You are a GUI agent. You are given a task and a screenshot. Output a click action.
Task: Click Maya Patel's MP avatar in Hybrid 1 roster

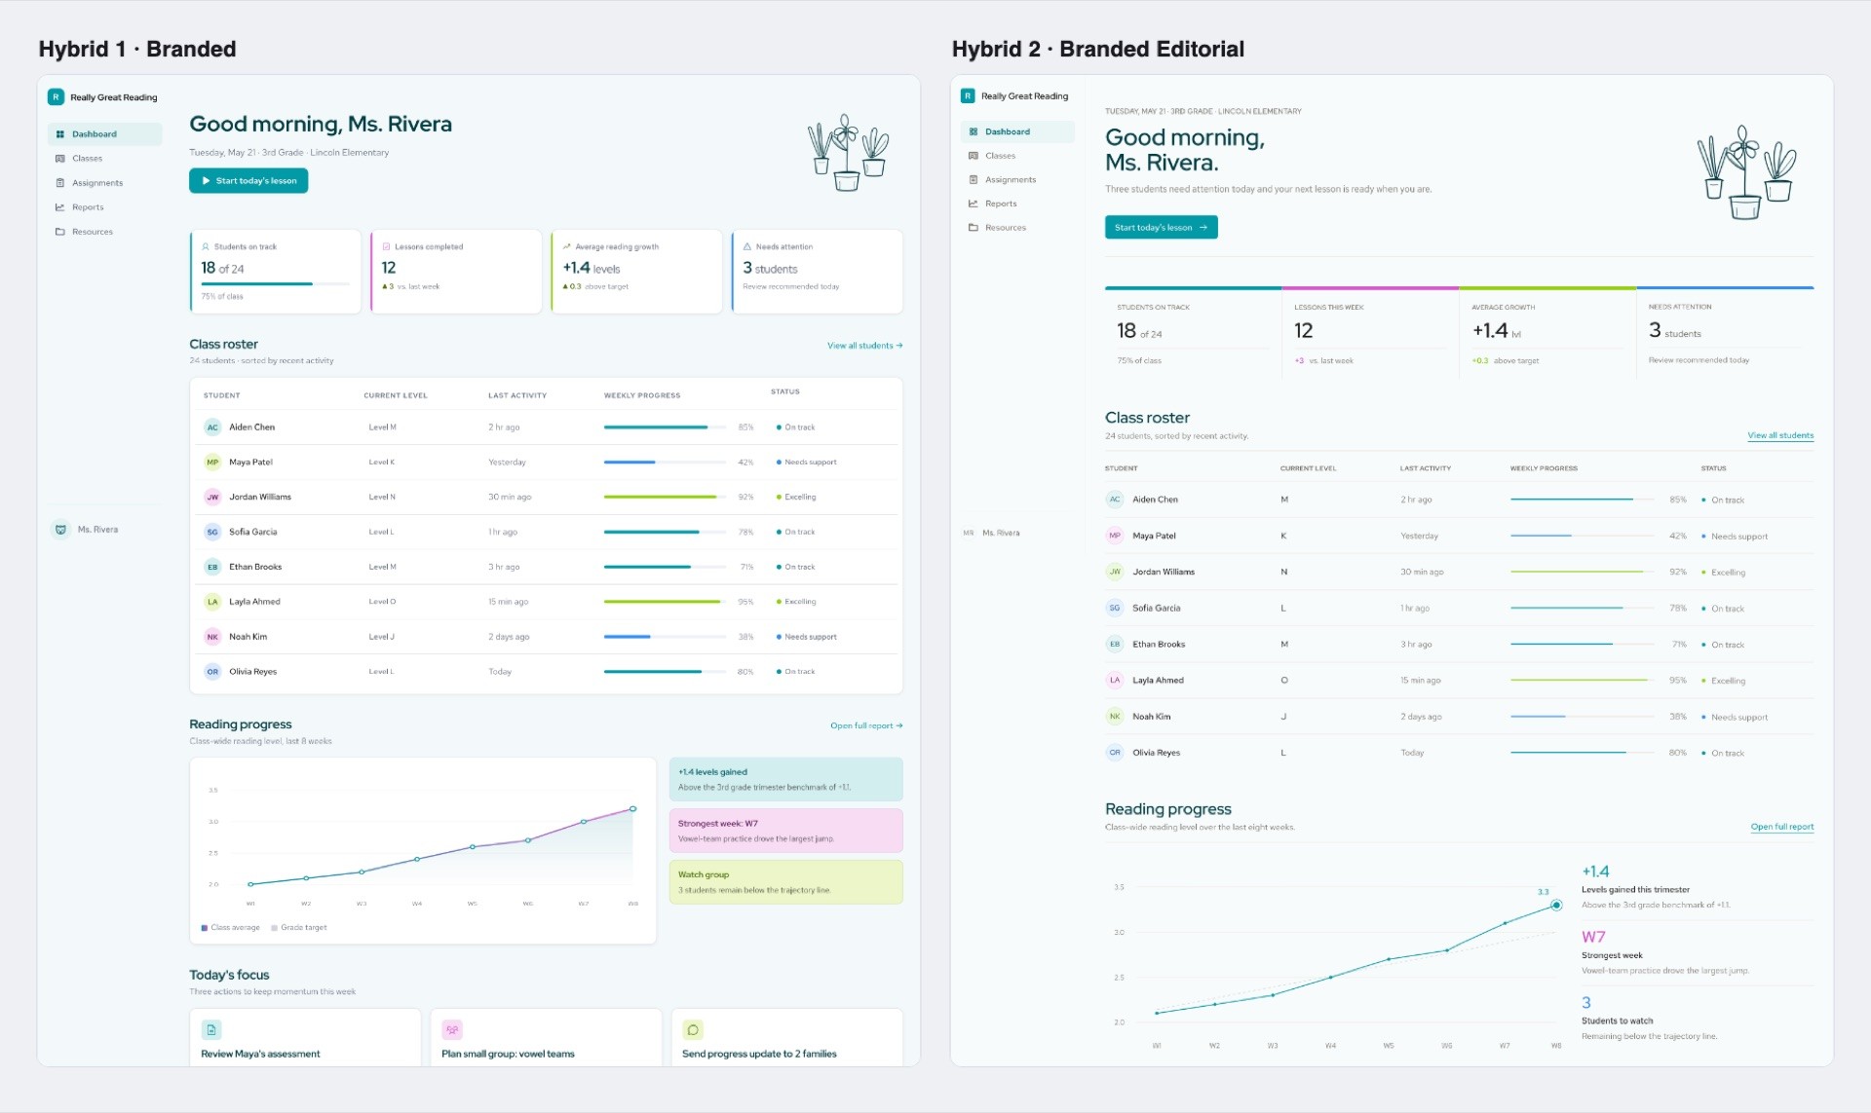click(x=212, y=463)
